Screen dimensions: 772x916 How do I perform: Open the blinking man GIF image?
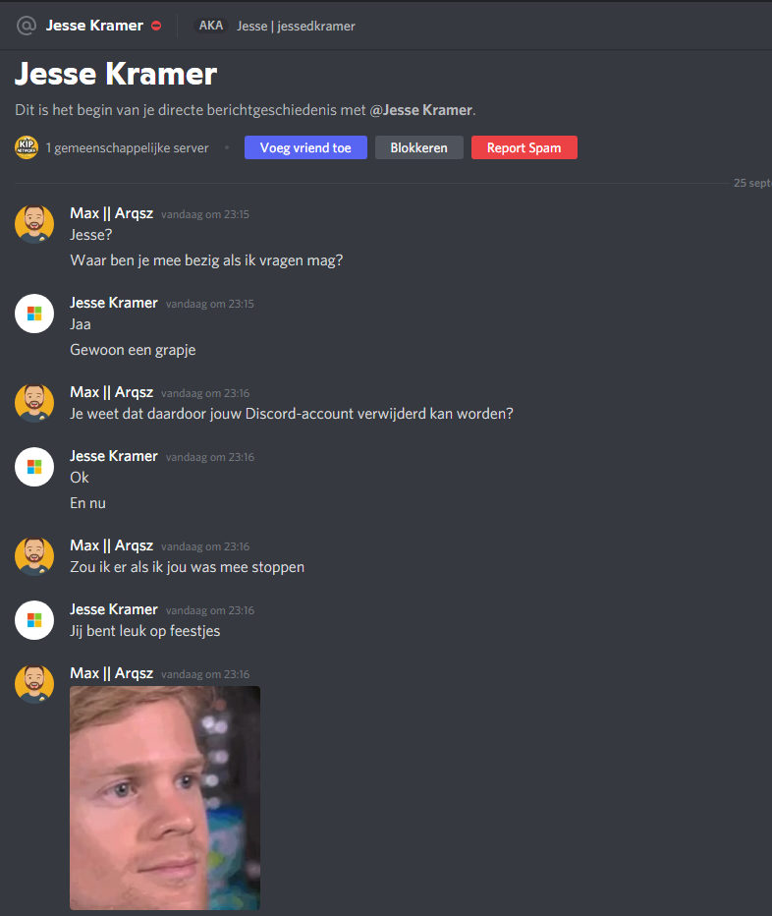165,798
